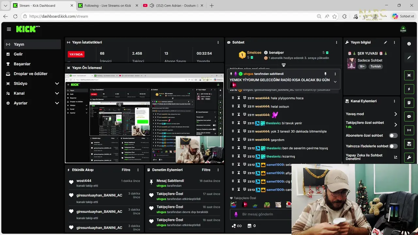Toggle Yalnızca ifadelerle sohbet switch
418x235 pixels.
393,146
